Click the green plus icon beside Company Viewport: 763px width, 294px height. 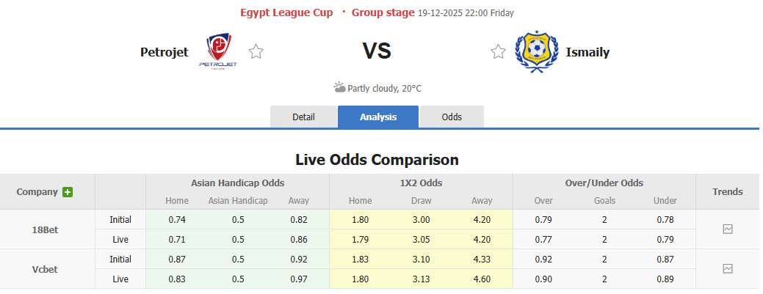tap(68, 192)
